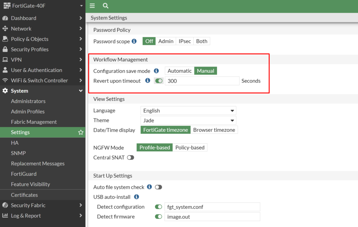Click the image.out firmware field
The height and width of the screenshot is (227, 358).
pos(212,217)
